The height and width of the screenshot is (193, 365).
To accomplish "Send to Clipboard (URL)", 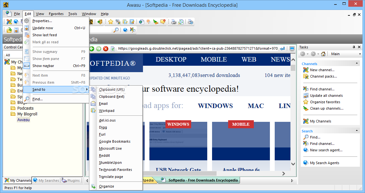I will tap(116, 89).
